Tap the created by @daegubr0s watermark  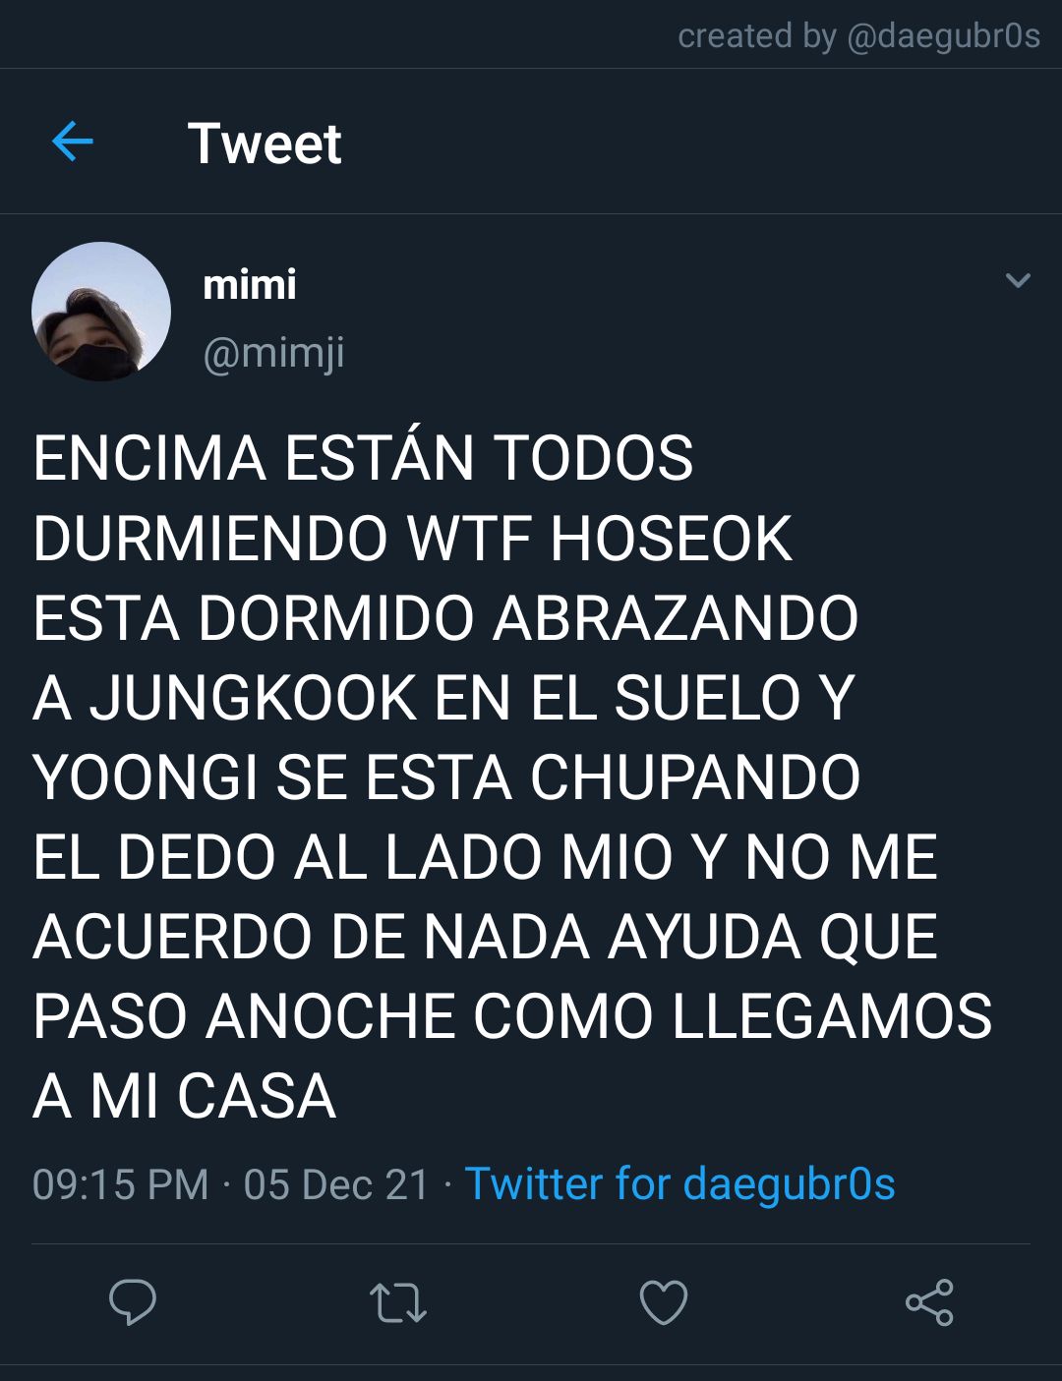[858, 36]
